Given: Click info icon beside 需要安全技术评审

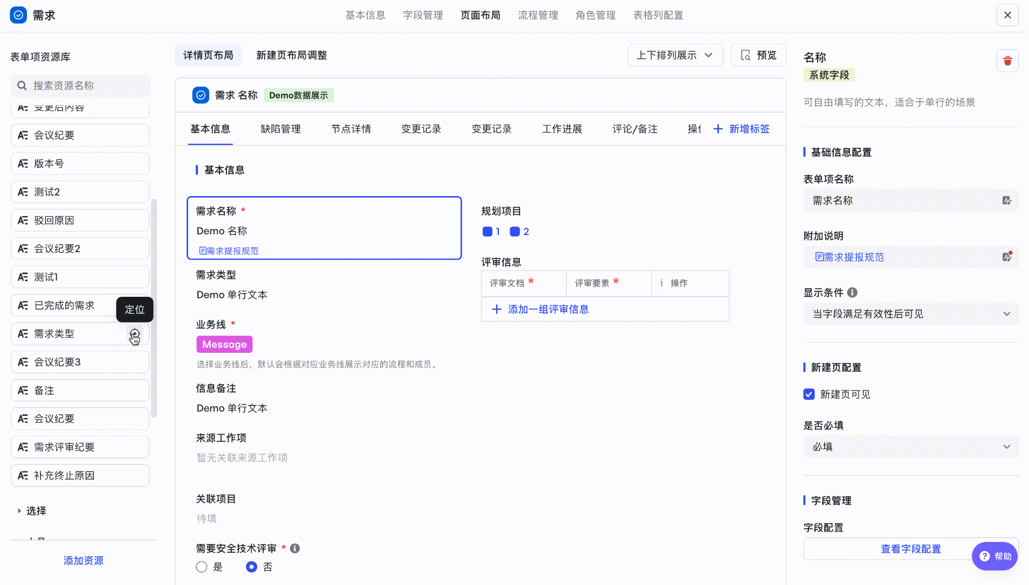Looking at the screenshot, I should coord(295,548).
